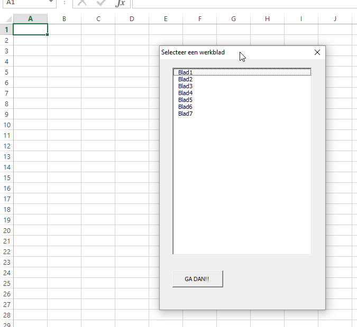
Task: Select row 28 header
Action: pos(6,315)
